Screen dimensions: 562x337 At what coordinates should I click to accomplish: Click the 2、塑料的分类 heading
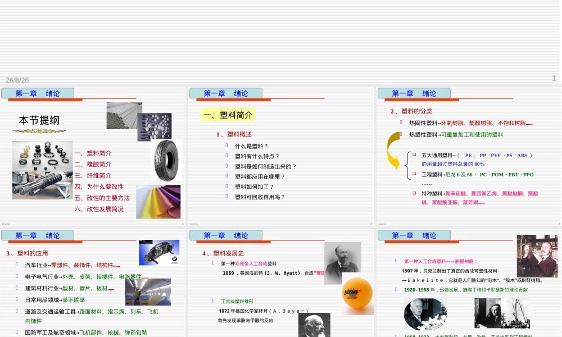[x=411, y=111]
